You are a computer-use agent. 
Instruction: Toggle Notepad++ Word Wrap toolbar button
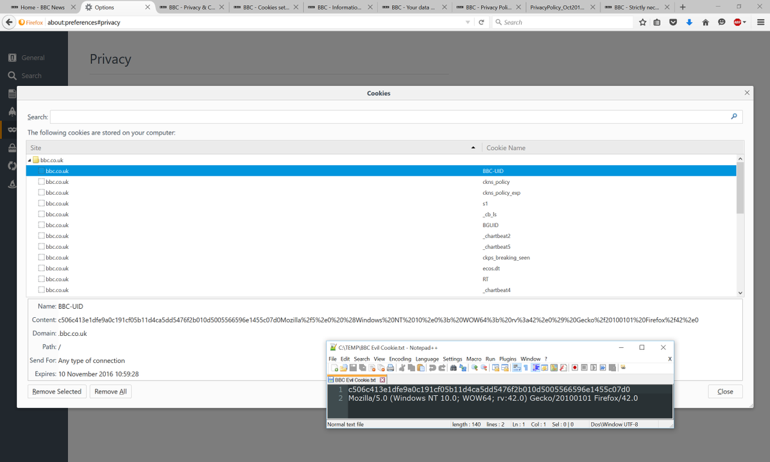tap(517, 368)
